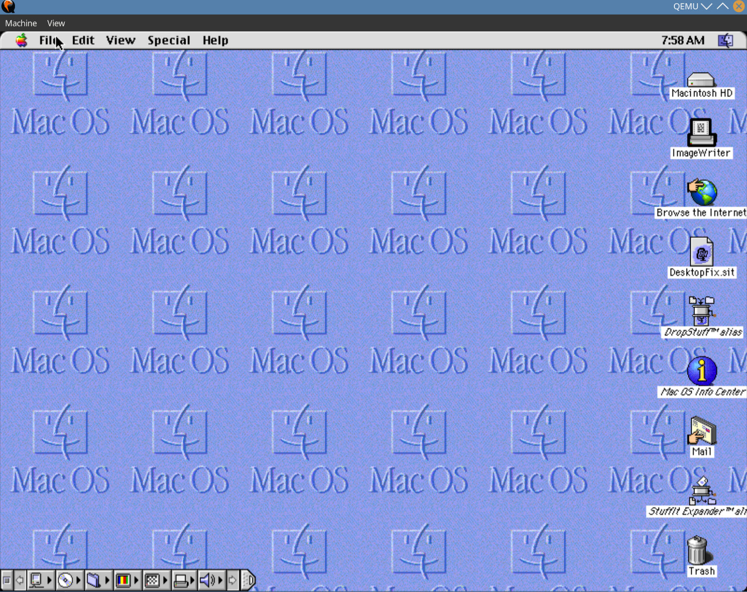The height and width of the screenshot is (592, 747).
Task: Open the Finder Edit menu
Action: pos(83,40)
